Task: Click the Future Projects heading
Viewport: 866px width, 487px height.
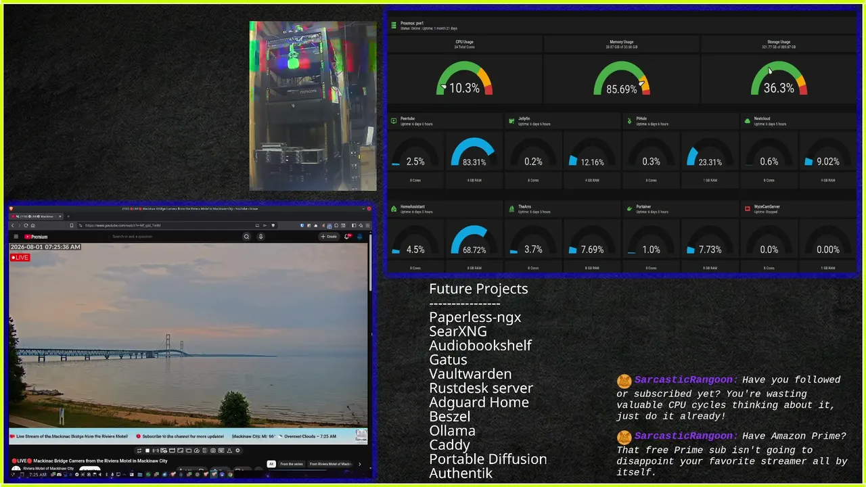Action: [x=478, y=289]
